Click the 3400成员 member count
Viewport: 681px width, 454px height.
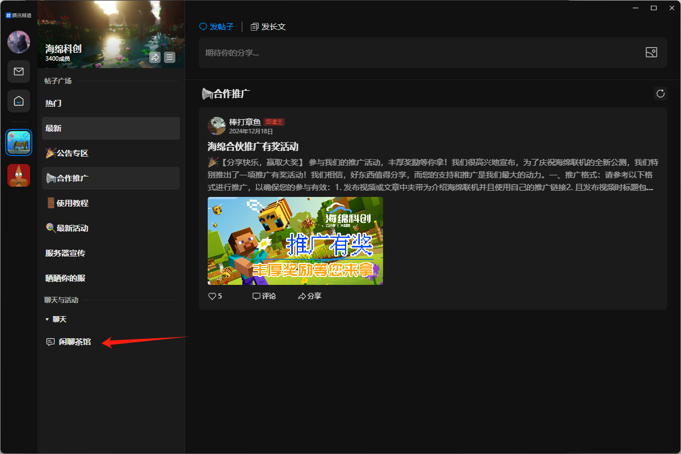tap(58, 58)
